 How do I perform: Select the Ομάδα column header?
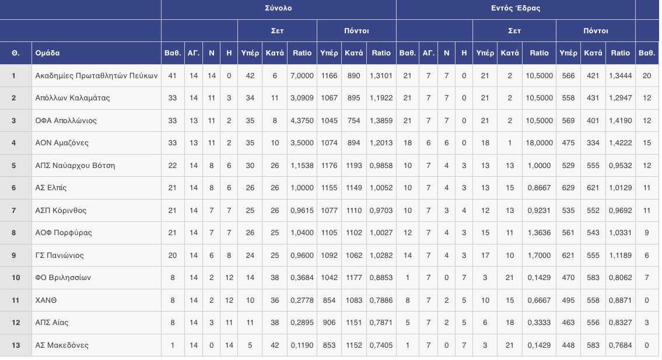pos(47,53)
